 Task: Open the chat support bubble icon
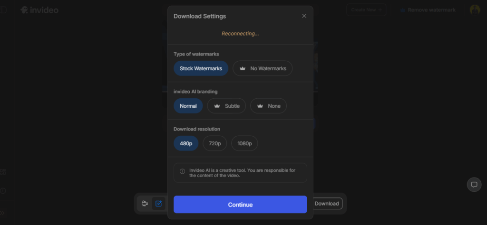pyautogui.click(x=474, y=185)
